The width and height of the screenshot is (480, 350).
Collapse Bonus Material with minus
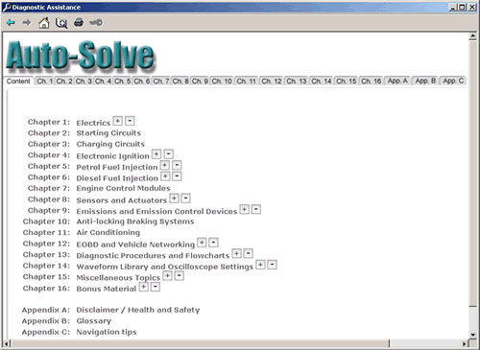click(156, 287)
